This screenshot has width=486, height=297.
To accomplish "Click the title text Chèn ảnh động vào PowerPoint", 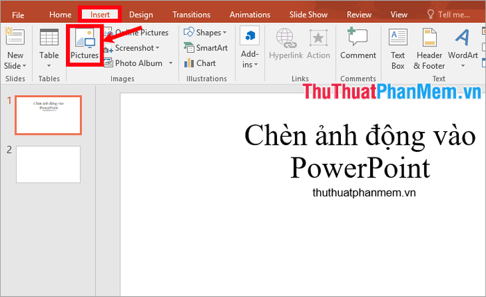I will 360,151.
